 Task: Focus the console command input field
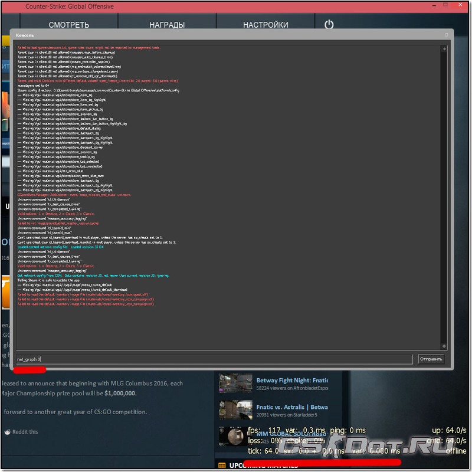tap(214, 359)
